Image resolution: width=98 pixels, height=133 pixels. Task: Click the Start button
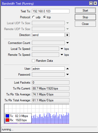click(85, 11)
